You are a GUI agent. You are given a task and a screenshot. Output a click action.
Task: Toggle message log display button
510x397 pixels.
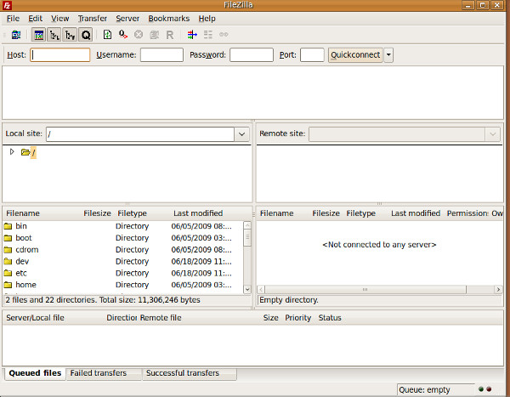(39, 35)
